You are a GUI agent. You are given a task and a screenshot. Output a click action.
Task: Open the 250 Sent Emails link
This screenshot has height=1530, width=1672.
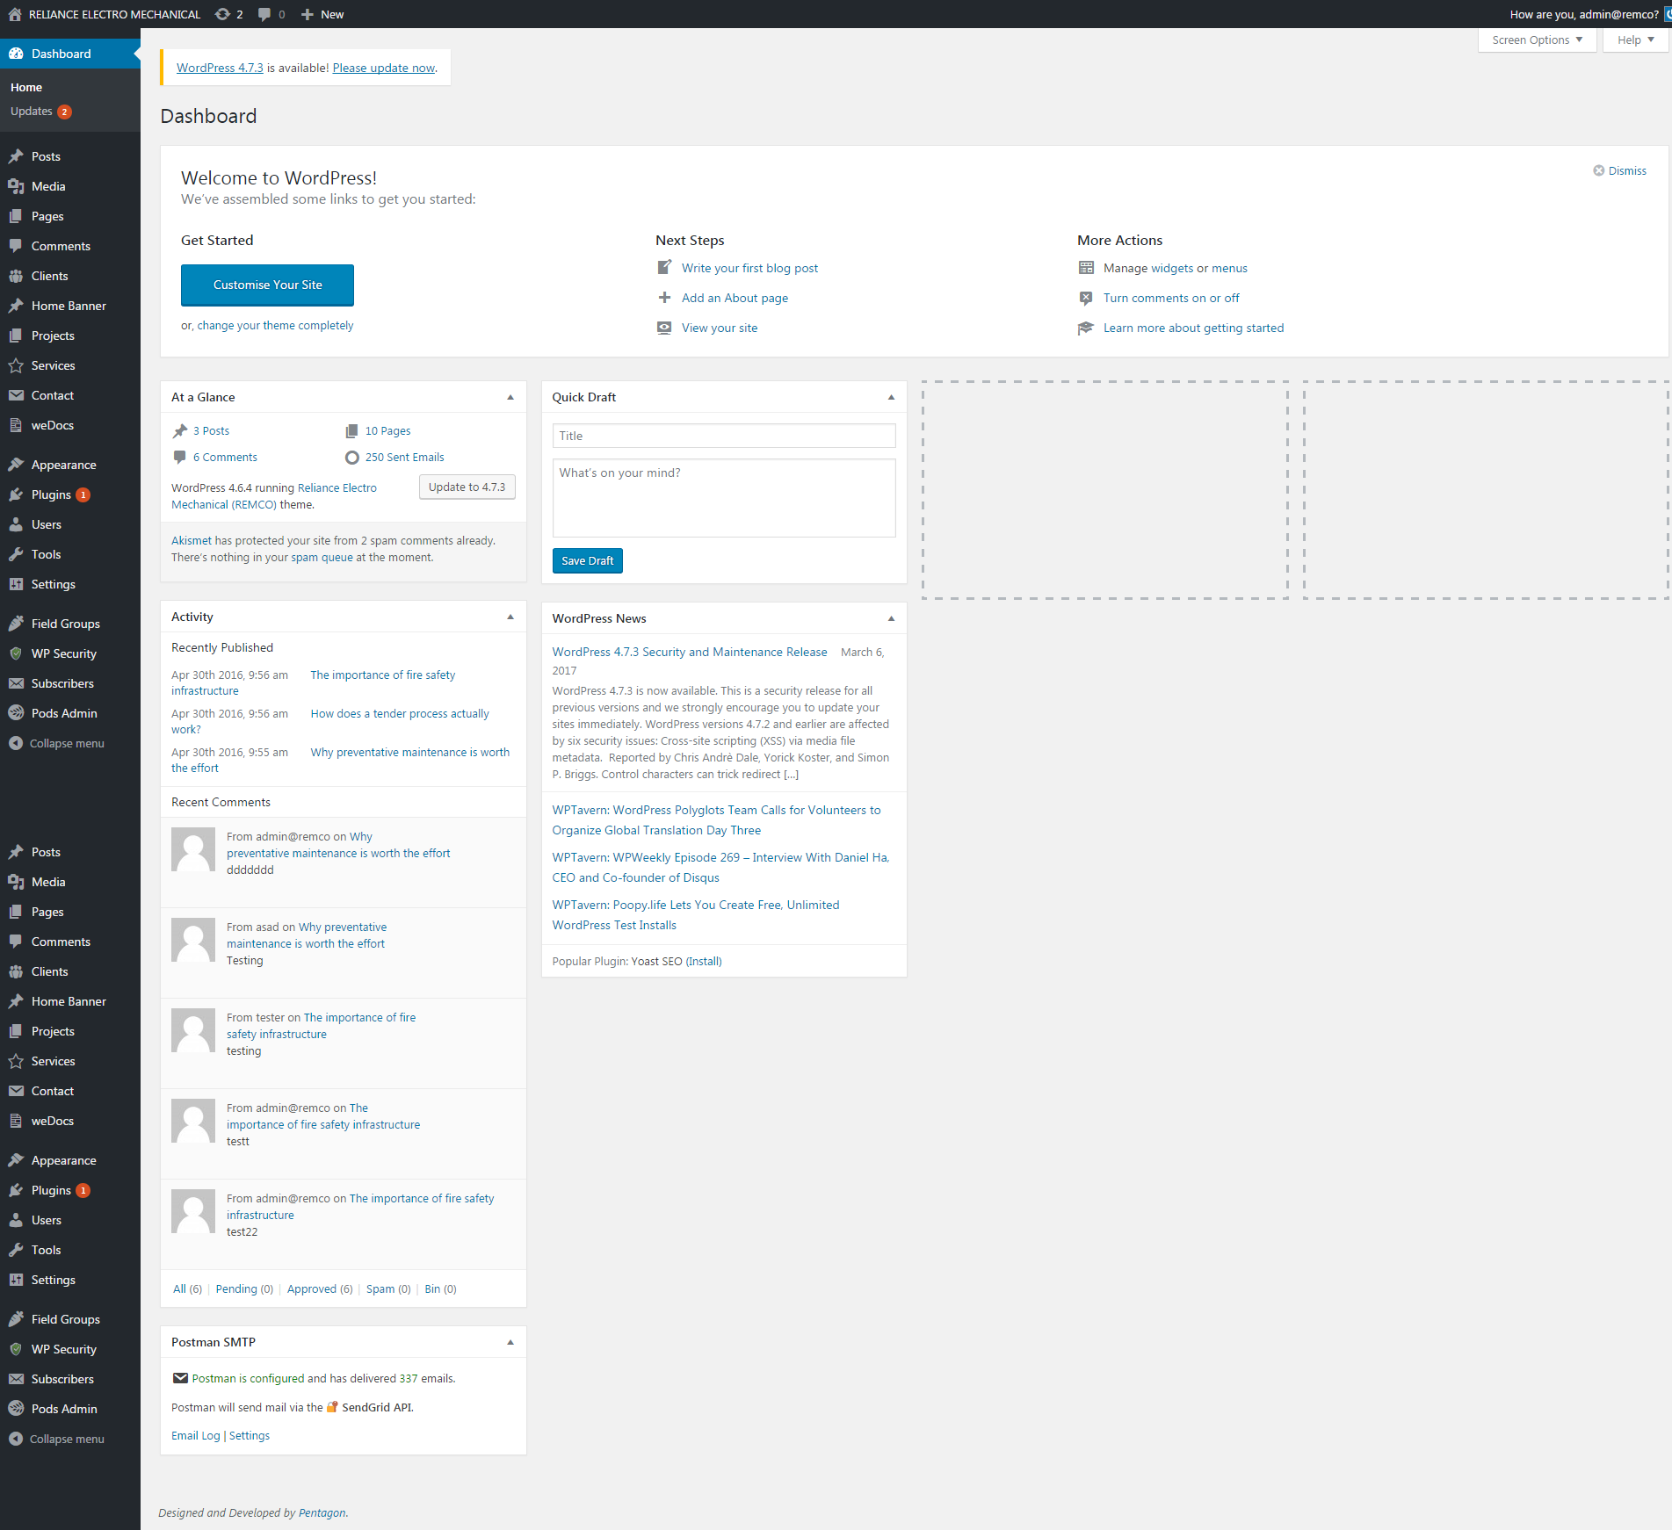point(404,457)
